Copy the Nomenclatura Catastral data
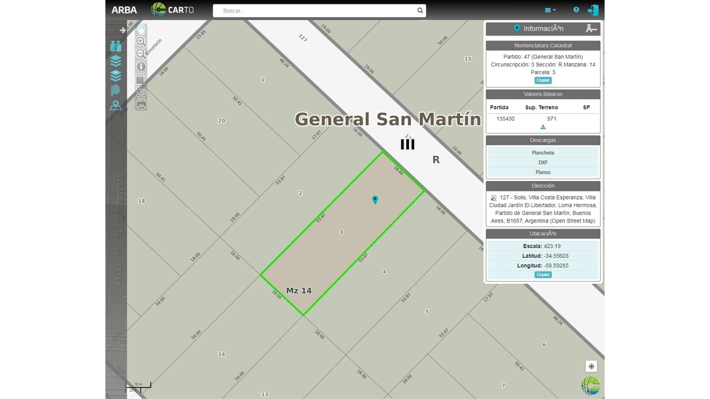 [x=543, y=80]
